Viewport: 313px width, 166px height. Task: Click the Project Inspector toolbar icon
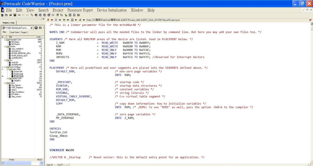pyautogui.click(x=70, y=15)
